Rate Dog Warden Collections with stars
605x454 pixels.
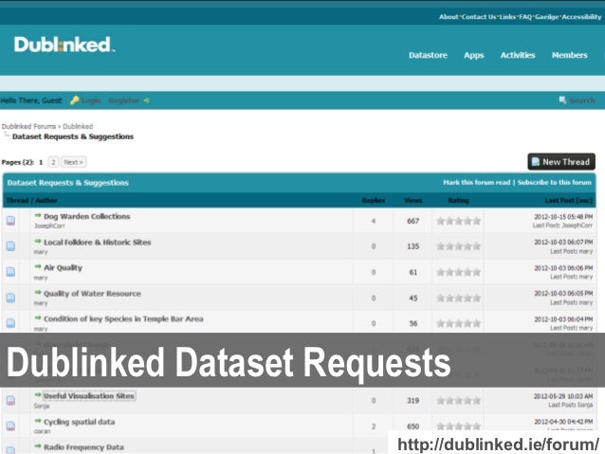point(458,221)
